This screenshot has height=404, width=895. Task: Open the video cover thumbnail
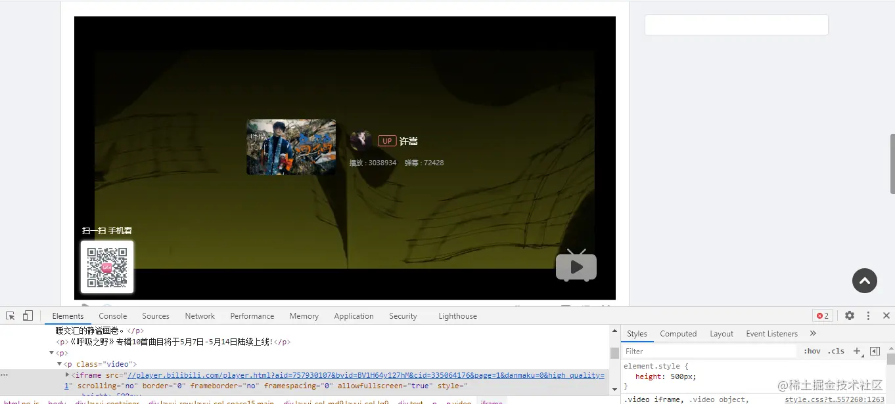coord(291,147)
